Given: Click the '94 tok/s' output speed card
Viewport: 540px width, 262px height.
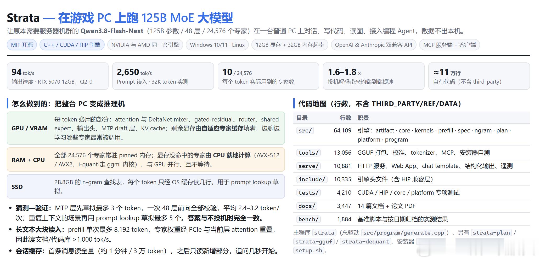Looking at the screenshot, I should (58, 76).
